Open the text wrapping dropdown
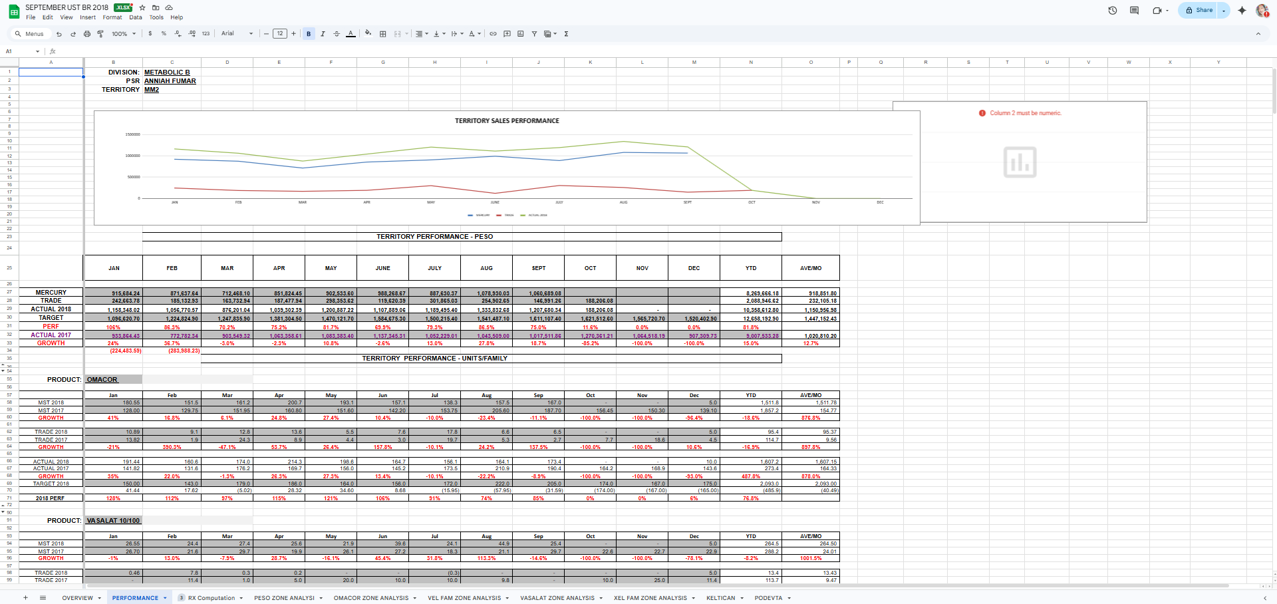1277x604 pixels. point(457,34)
